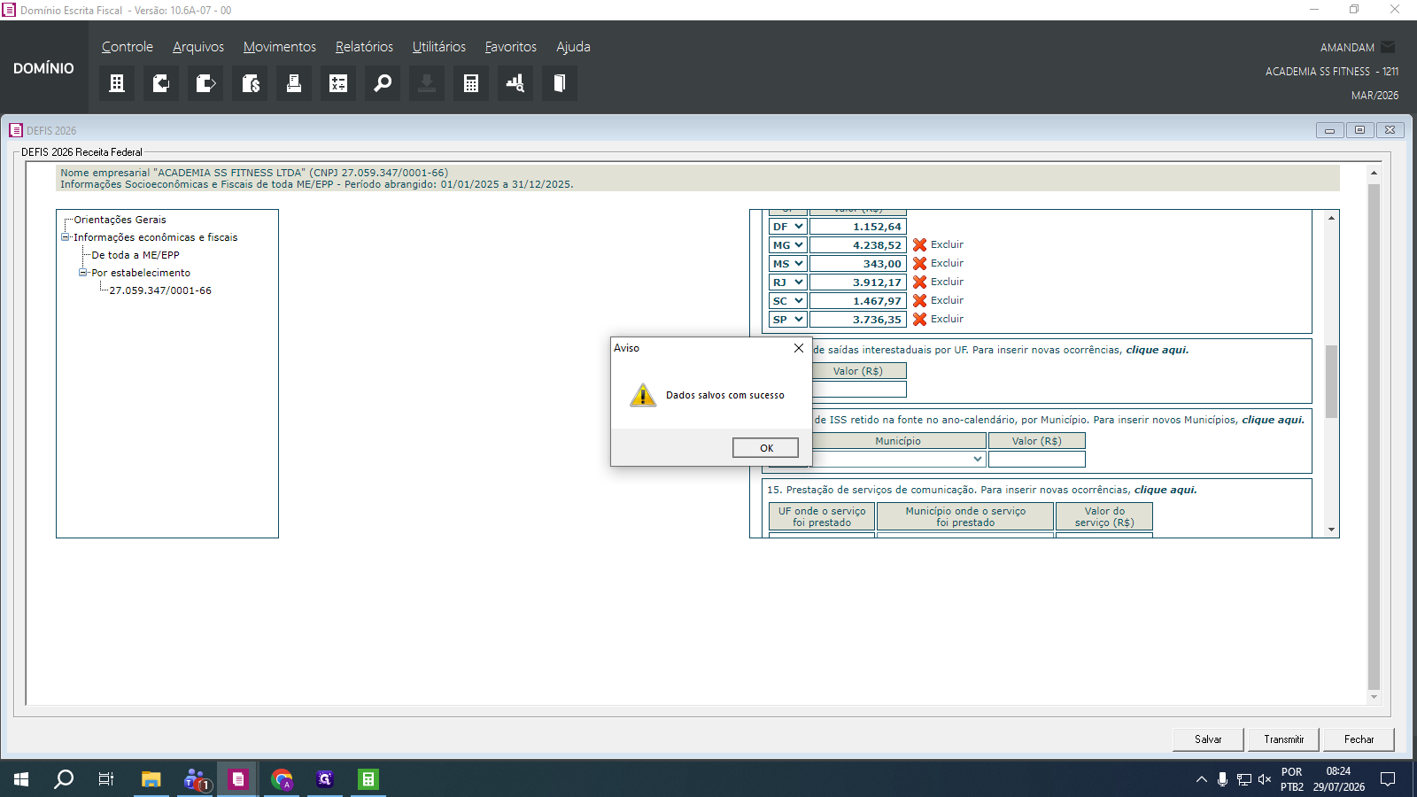The image size is (1417, 797).
Task: Click 'clique aqui' link for serviços de comunicação
Action: click(1165, 490)
